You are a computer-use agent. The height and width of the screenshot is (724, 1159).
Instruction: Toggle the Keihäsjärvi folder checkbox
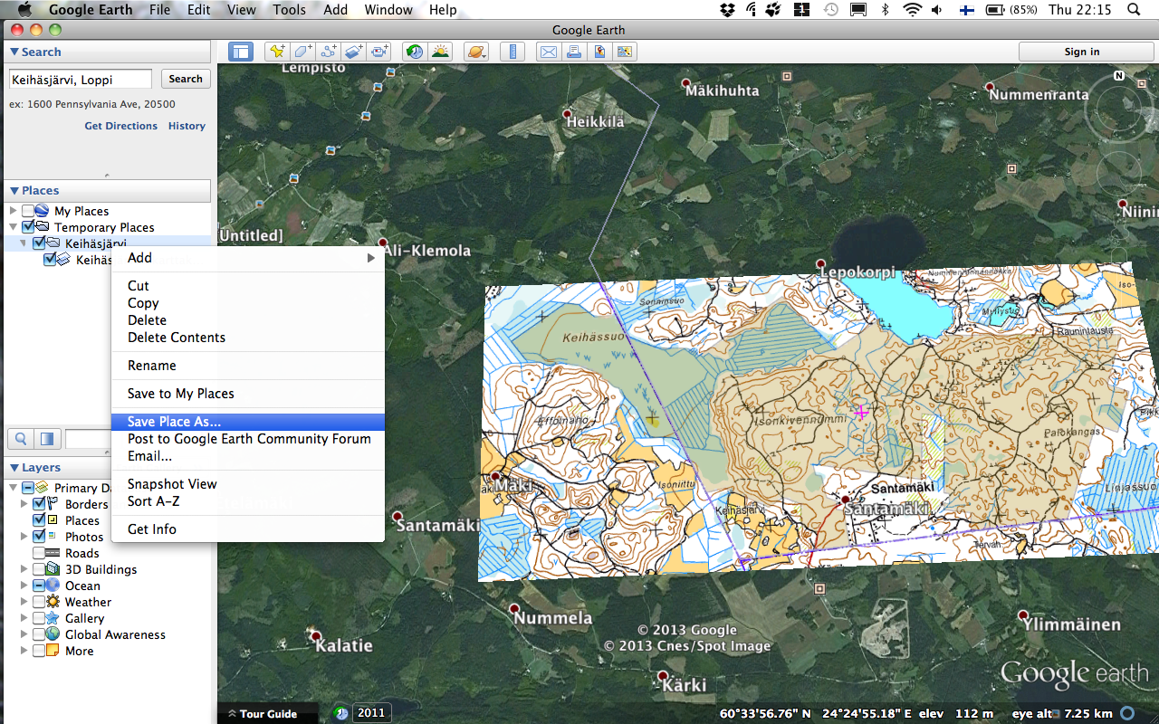click(39, 243)
